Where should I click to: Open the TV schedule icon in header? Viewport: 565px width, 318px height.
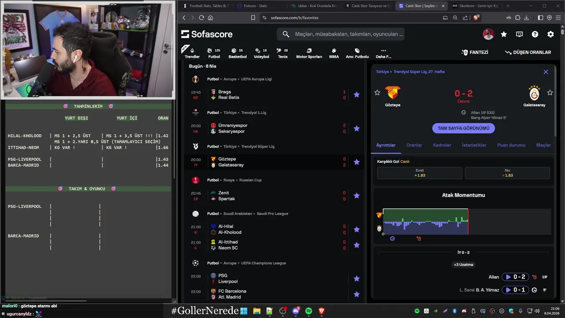[520, 34]
